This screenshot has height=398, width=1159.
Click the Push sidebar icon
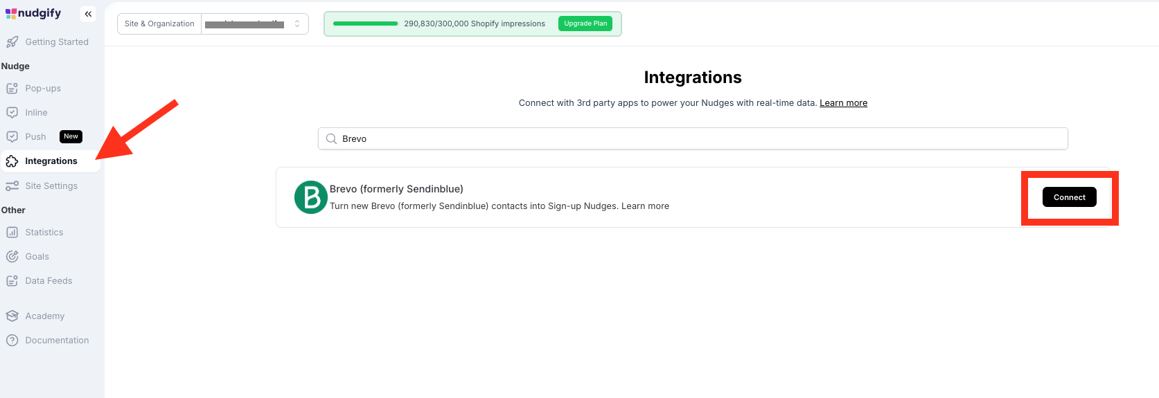[12, 137]
